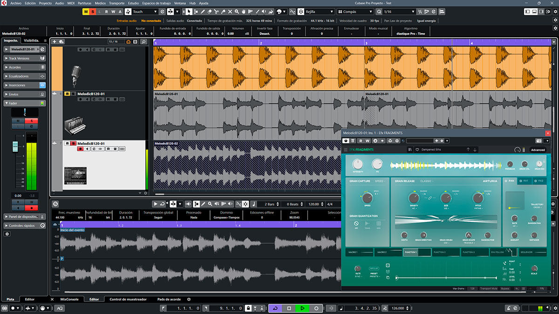
Task: Click the Add Track plus icon
Action: 55,42
